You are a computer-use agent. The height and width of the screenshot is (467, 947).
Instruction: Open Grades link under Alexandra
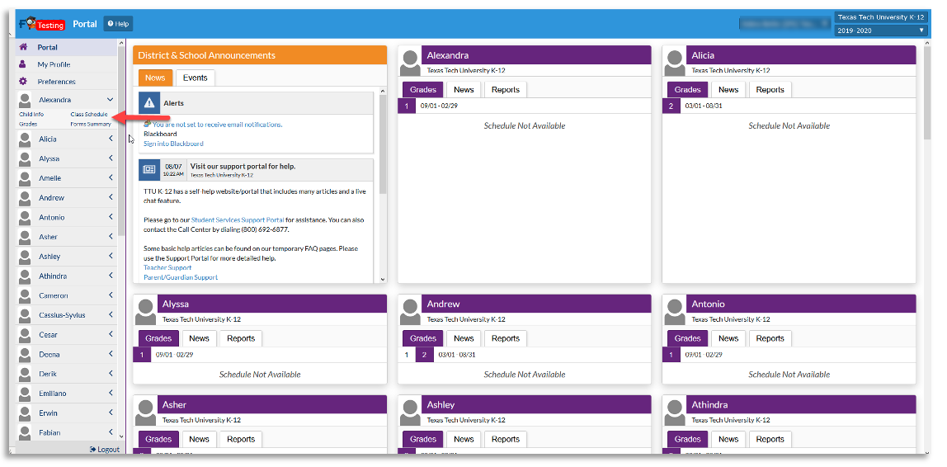coord(28,124)
